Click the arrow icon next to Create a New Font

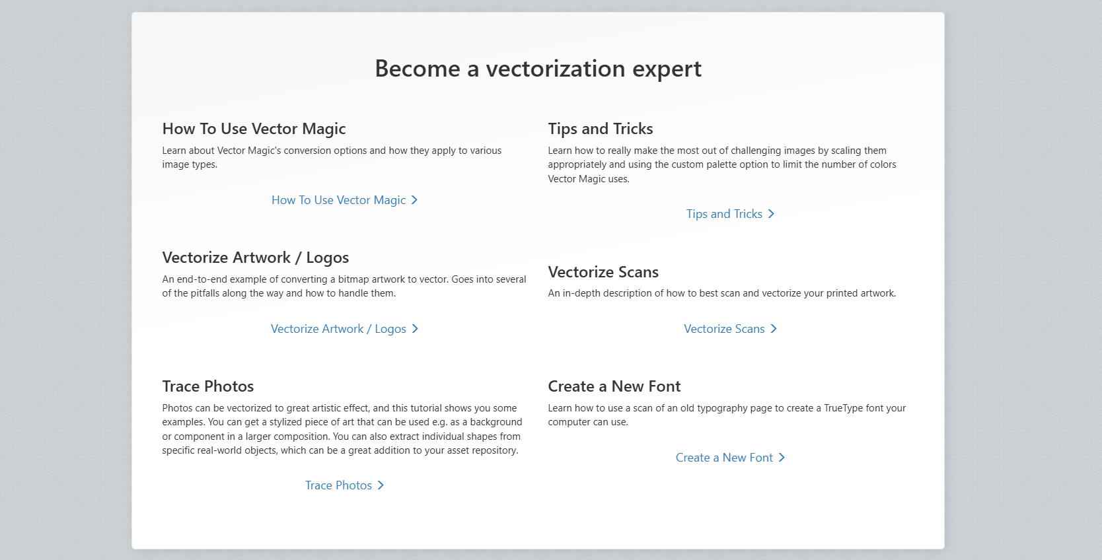click(x=782, y=458)
